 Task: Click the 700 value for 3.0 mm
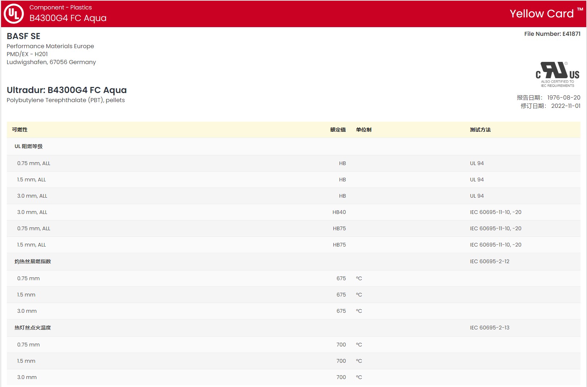click(x=341, y=377)
